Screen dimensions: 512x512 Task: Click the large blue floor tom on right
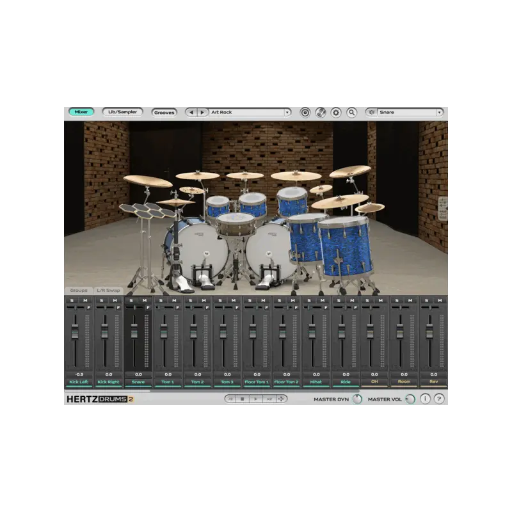pos(346,246)
